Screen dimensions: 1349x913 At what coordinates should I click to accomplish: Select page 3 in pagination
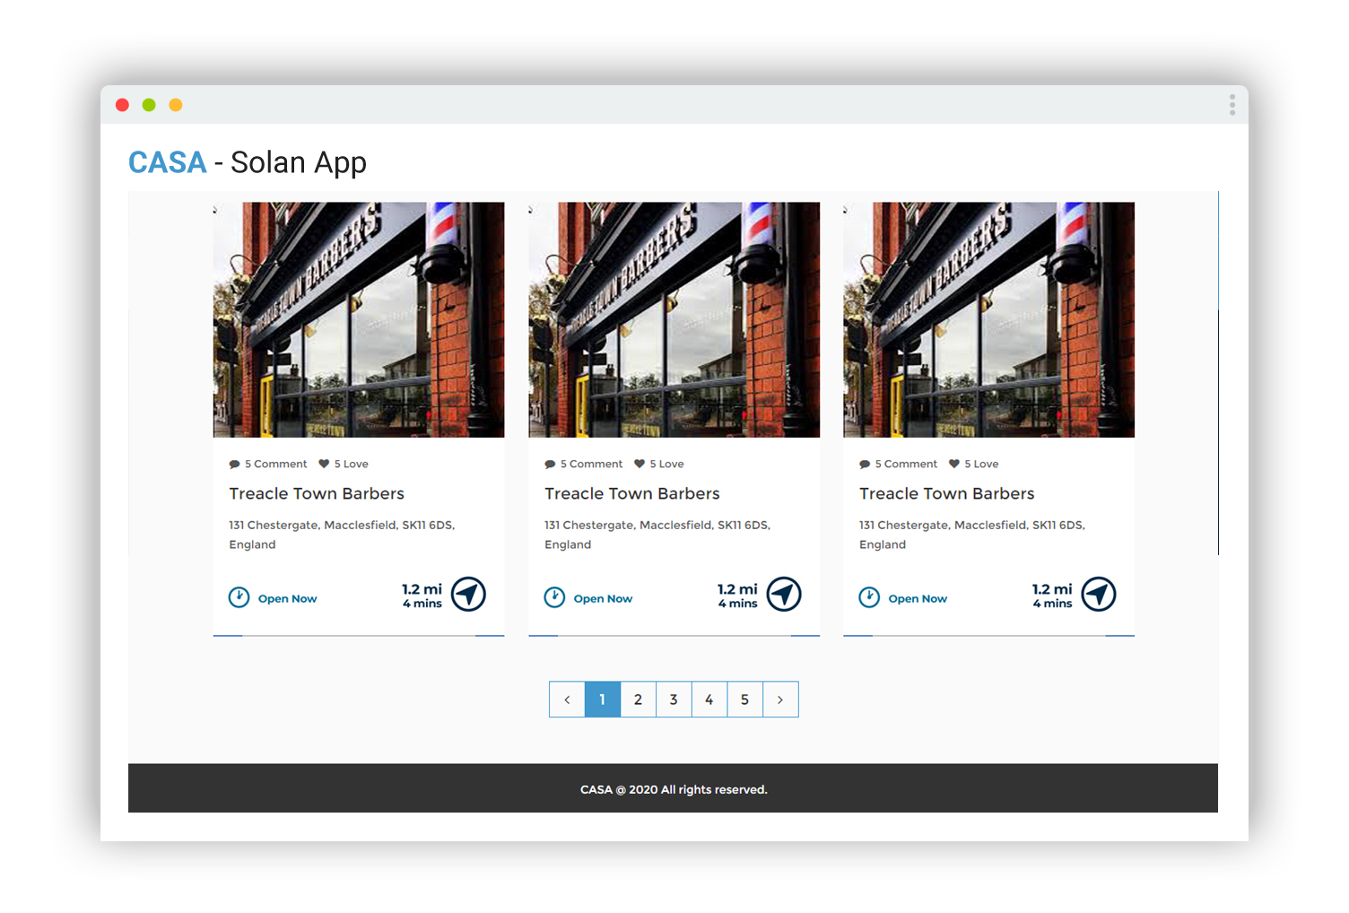(674, 700)
